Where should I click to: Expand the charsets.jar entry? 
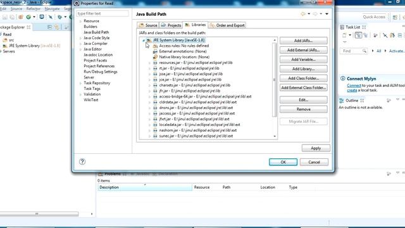pos(149,85)
